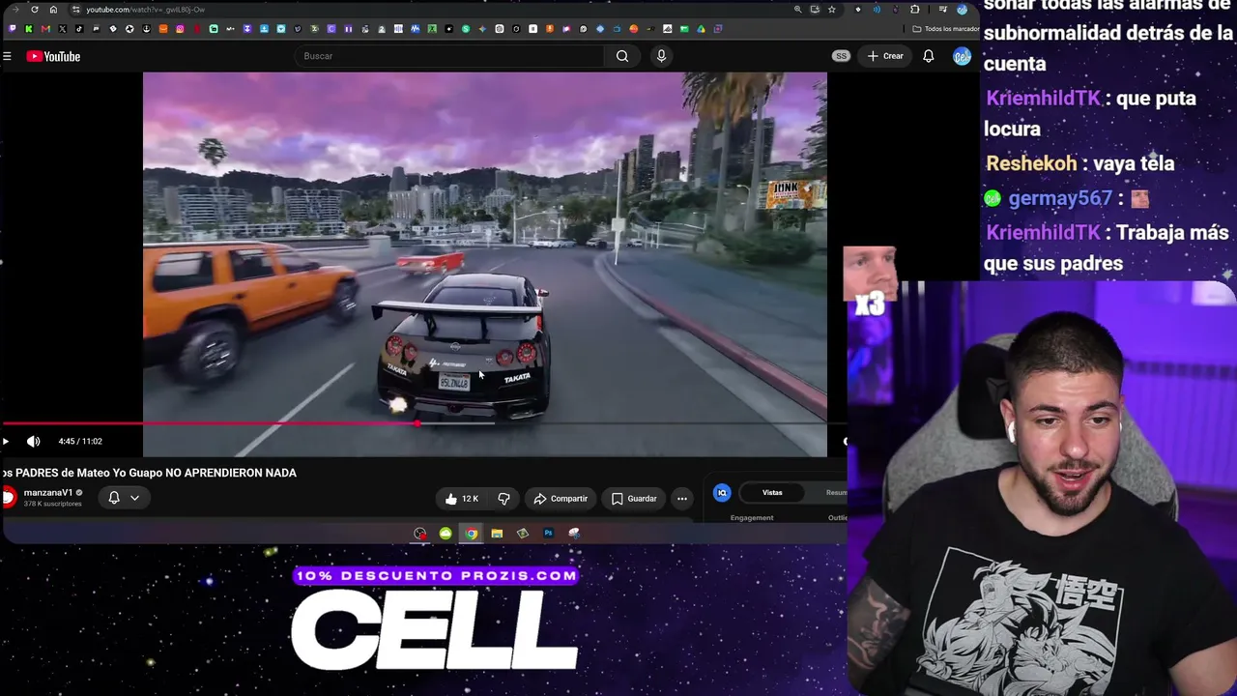Open the File Explorer taskbar icon
Viewport: 1237px width, 696px height.
[497, 534]
